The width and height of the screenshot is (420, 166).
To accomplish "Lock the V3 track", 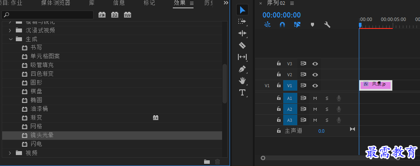I will 279,63.
